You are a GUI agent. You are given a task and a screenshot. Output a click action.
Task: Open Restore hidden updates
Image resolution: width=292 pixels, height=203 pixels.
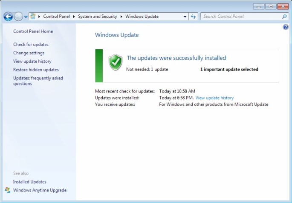click(x=36, y=70)
